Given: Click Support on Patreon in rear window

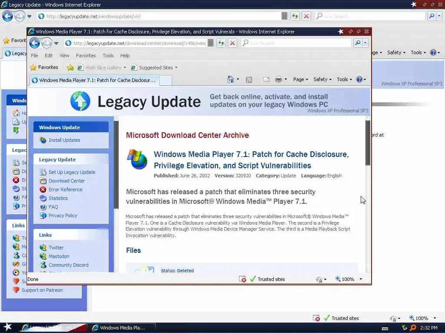Looking at the screenshot, I should click(x=42, y=290).
